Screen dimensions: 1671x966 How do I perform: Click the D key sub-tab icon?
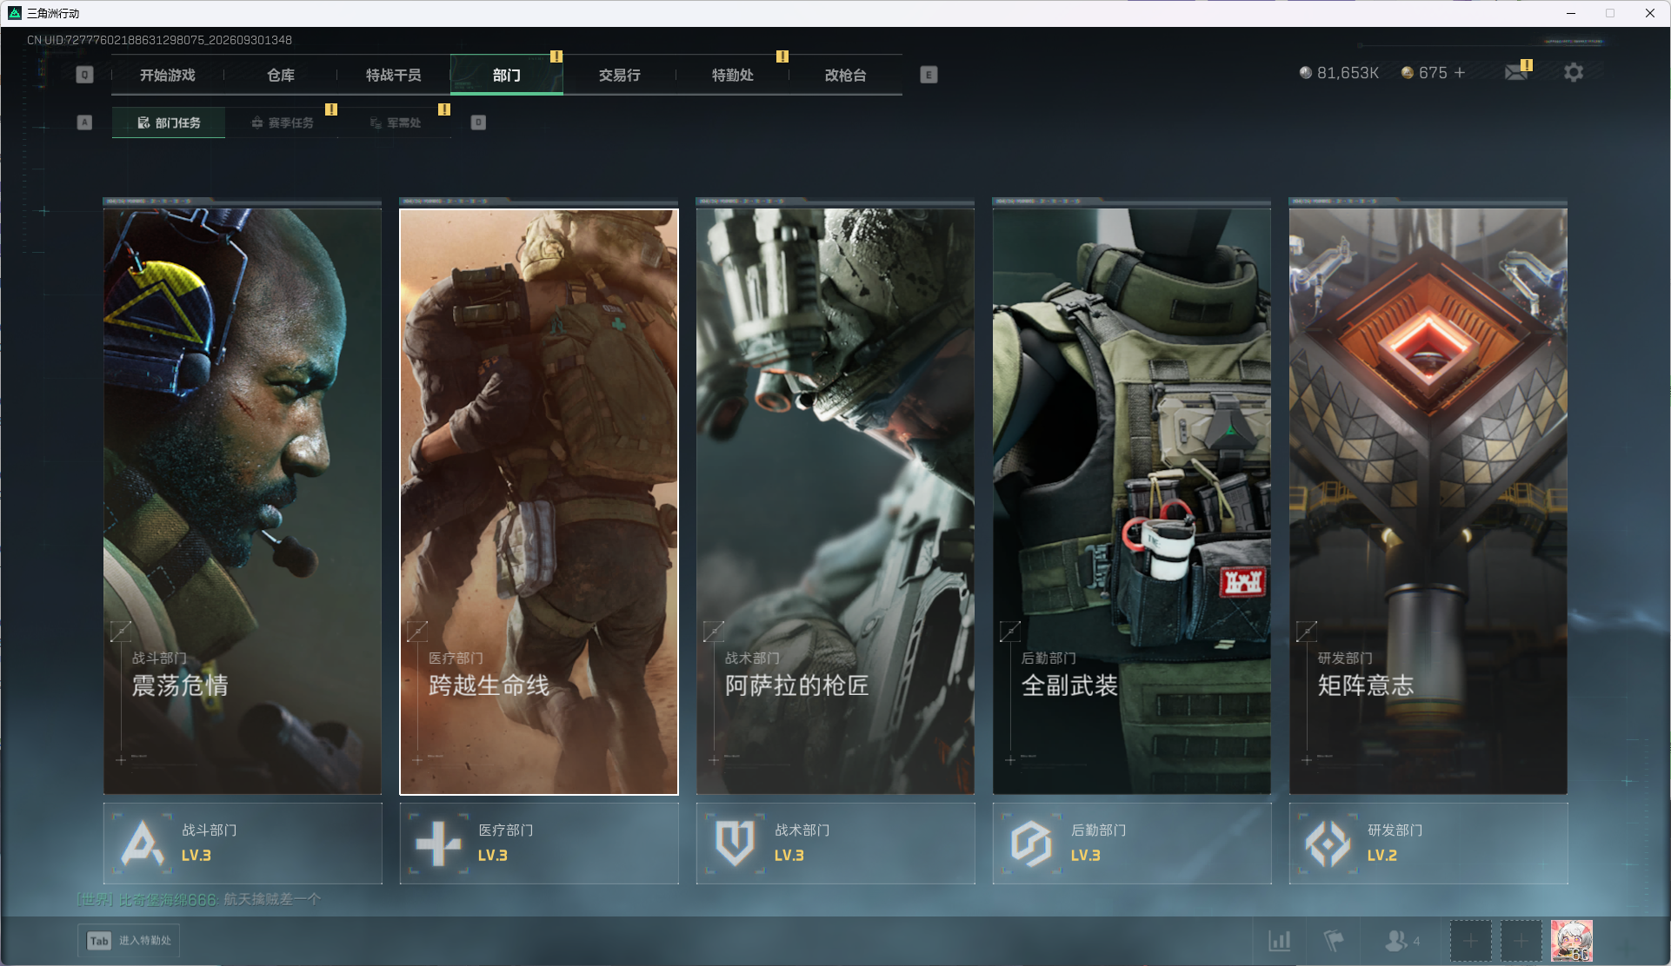tap(478, 122)
